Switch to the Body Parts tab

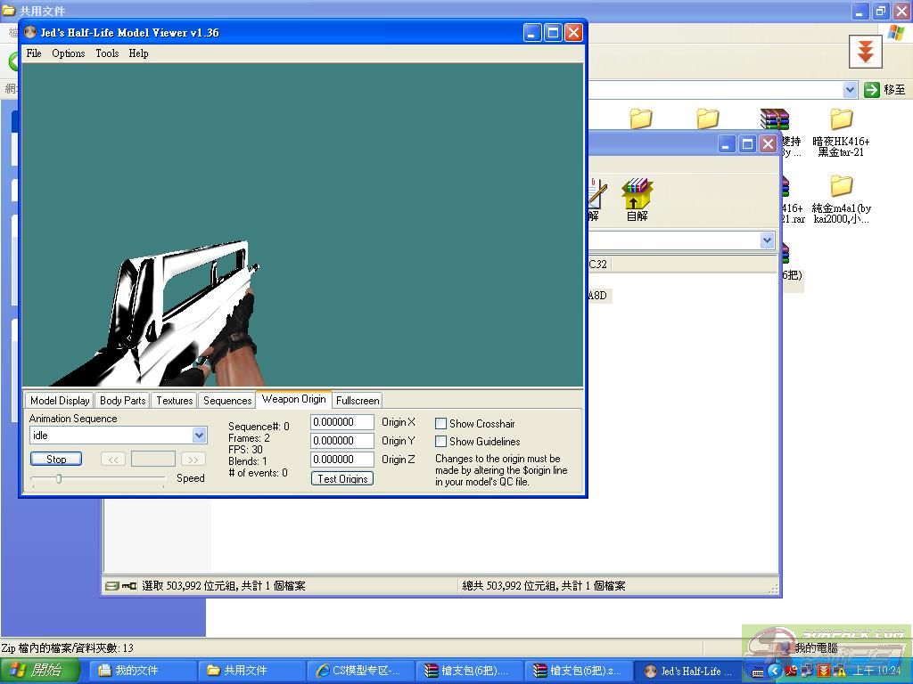(x=122, y=401)
